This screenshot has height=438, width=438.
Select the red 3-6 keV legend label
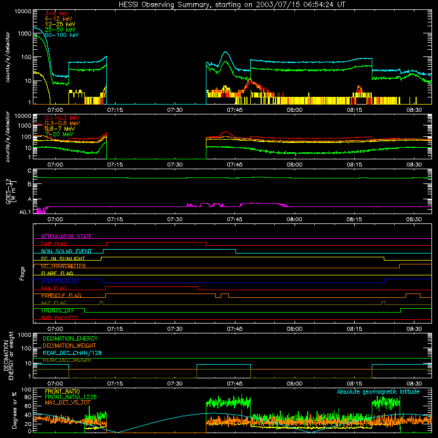56,13
